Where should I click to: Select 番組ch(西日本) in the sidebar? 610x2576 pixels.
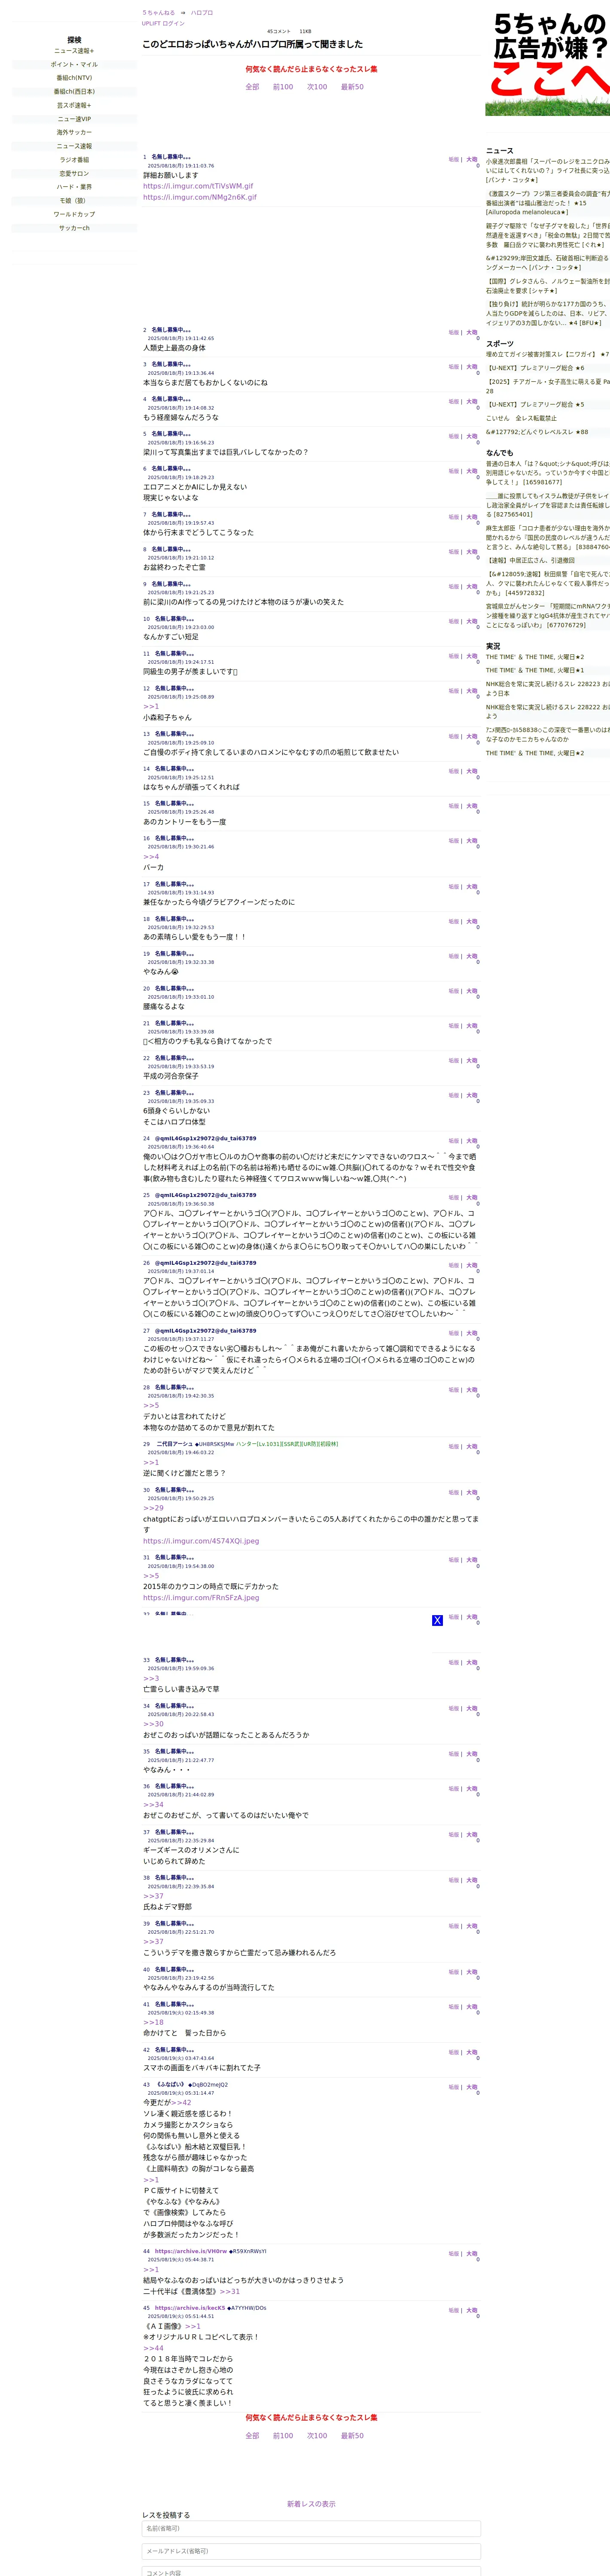[x=74, y=92]
